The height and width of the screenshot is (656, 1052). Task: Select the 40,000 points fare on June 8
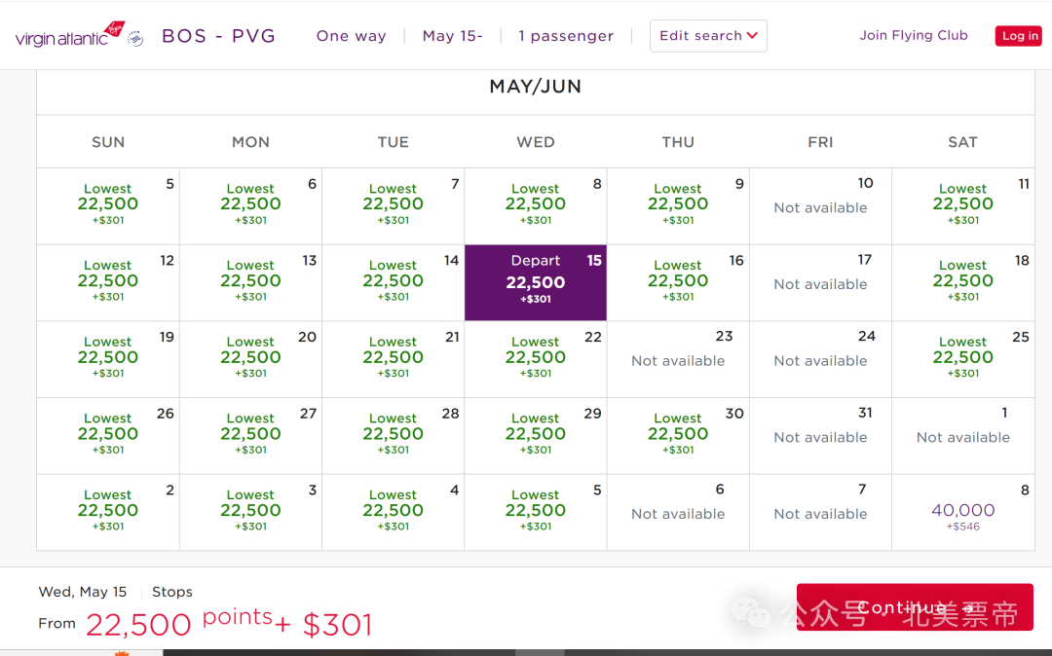pyautogui.click(x=962, y=513)
